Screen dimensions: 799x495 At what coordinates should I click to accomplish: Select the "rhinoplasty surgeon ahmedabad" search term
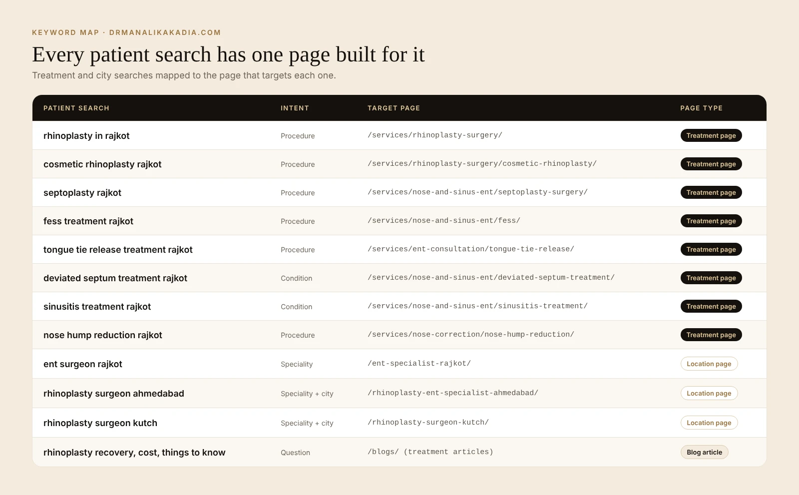(114, 394)
